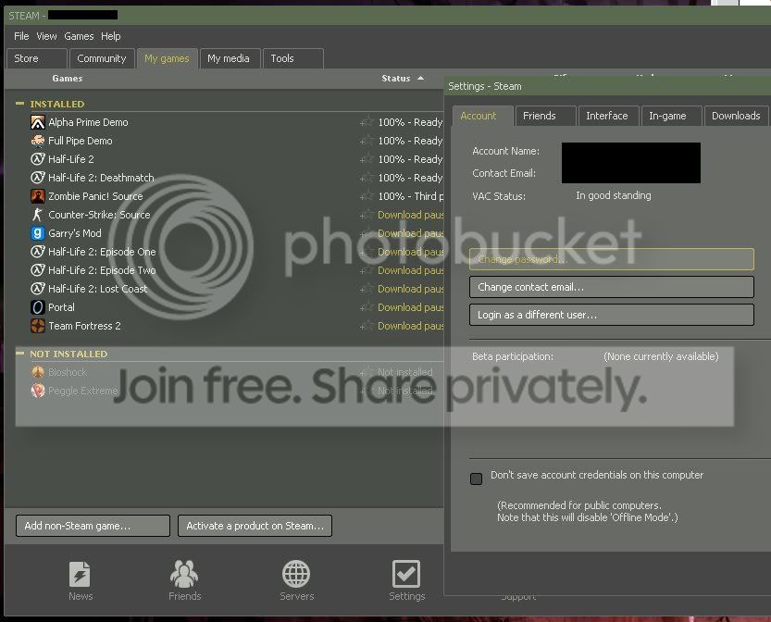The width and height of the screenshot is (771, 622).
Task: Collapse the NOT INSTALLED games group
Action: pos(19,353)
